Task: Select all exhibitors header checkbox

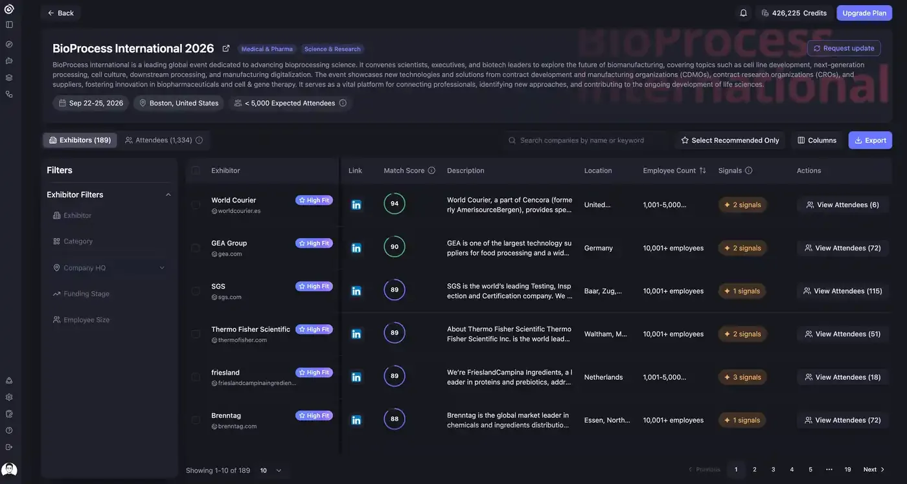Action: (196, 171)
